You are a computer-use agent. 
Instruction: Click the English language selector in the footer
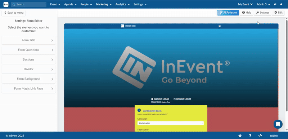[x=274, y=136]
